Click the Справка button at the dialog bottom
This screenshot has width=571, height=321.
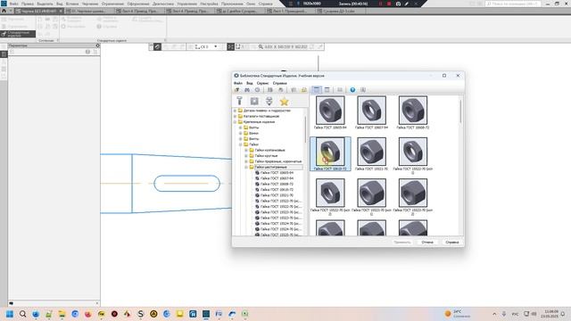pyautogui.click(x=452, y=242)
